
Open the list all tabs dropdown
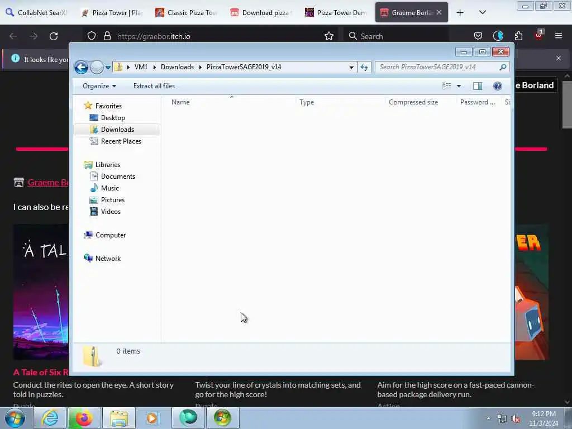[482, 13]
